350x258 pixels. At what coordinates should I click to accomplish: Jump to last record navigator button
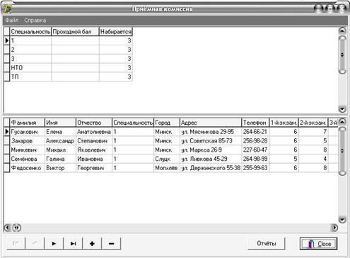click(73, 243)
